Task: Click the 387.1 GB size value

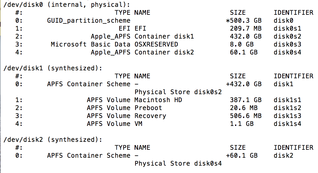Action: (x=246, y=100)
